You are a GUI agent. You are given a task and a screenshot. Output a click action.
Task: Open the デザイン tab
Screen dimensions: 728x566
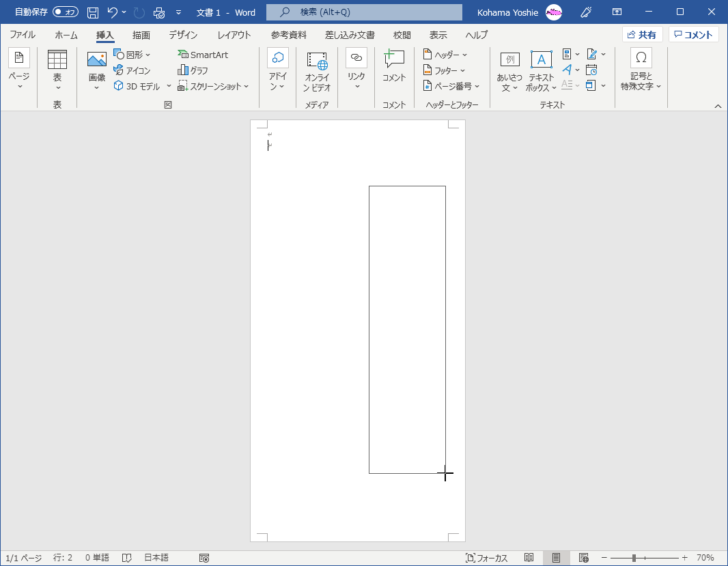[183, 35]
